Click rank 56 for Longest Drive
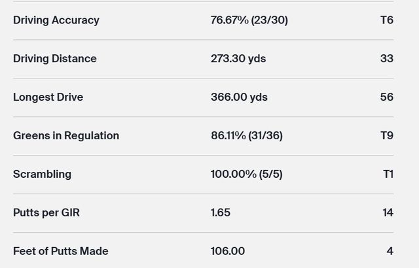Image resolution: width=419 pixels, height=268 pixels. coord(386,97)
